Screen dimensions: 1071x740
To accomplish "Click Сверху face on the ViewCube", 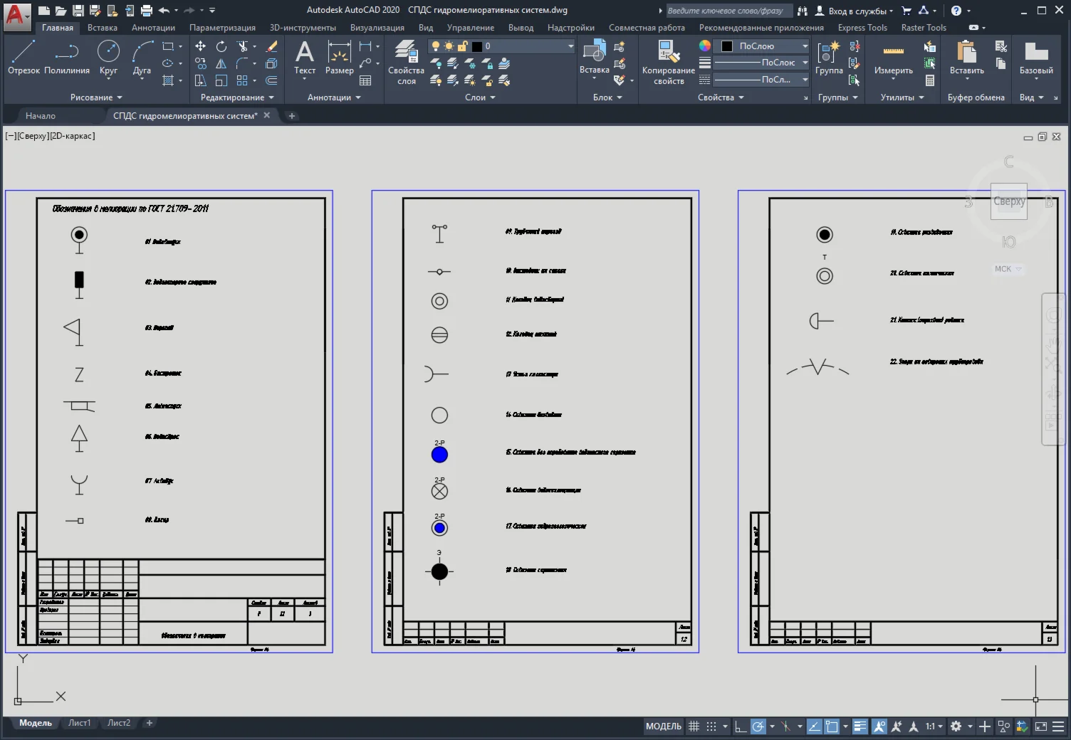I will point(1009,201).
